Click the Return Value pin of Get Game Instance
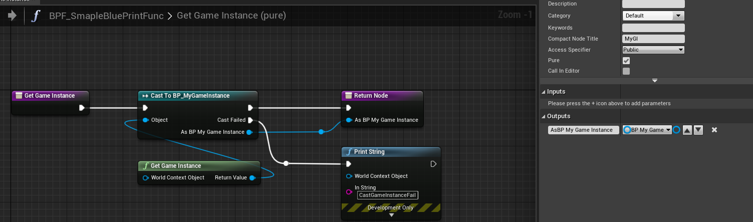Viewport: 753px width, 222px height. click(252, 177)
